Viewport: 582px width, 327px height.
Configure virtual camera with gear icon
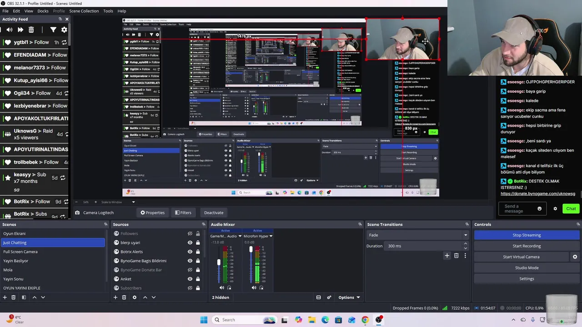tap(575, 257)
